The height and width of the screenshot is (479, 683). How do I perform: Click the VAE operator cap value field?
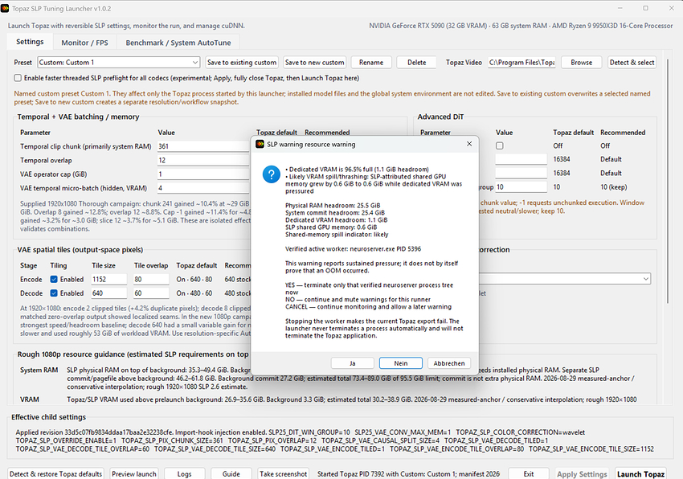pyautogui.click(x=204, y=174)
